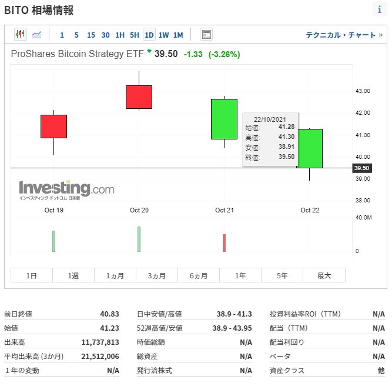Open the news overlay icon in chart toolbar
The width and height of the screenshot is (392, 386).
click(206, 35)
